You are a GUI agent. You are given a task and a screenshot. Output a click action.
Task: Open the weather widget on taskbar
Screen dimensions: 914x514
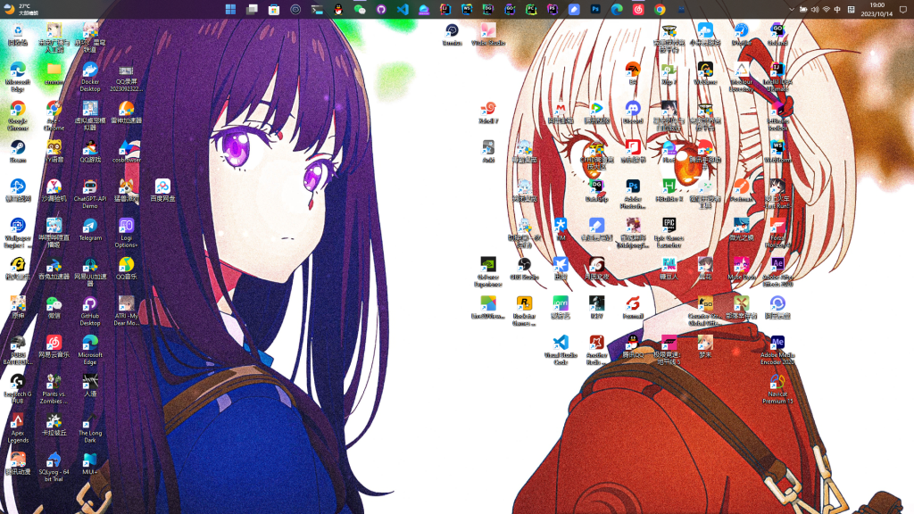click(18, 10)
